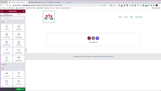Select the Post Info widget
Image resolution: width=161 pixels, height=91 pixels.
click(x=7, y=59)
